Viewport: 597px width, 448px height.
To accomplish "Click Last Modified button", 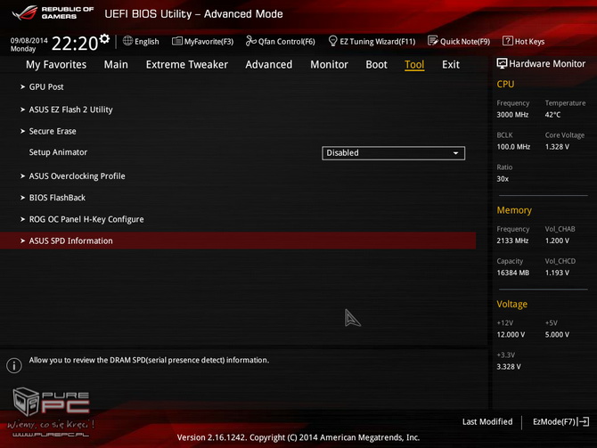I will tap(487, 422).
